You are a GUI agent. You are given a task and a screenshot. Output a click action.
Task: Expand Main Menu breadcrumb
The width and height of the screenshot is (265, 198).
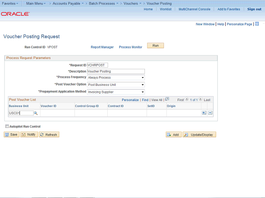click(36, 3)
